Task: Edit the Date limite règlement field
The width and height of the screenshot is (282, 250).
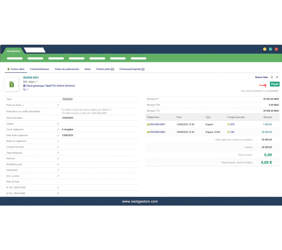Action: [58, 135]
